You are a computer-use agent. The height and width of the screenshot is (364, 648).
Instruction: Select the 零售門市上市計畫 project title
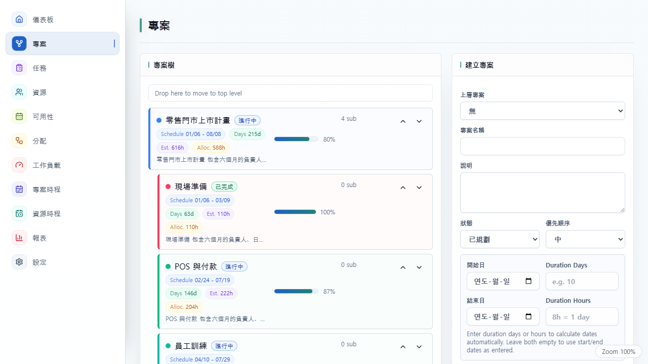click(198, 120)
